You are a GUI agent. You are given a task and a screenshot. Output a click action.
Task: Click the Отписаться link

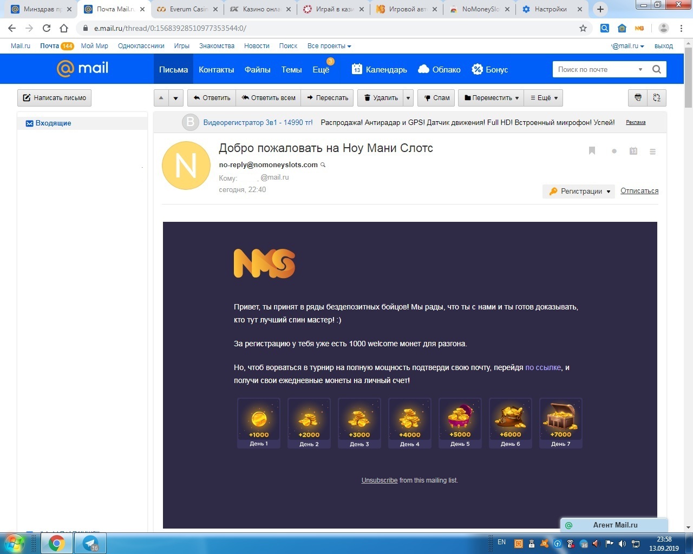[x=639, y=191]
